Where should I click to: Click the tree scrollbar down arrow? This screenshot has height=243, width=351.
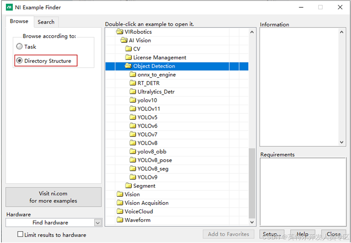252,222
